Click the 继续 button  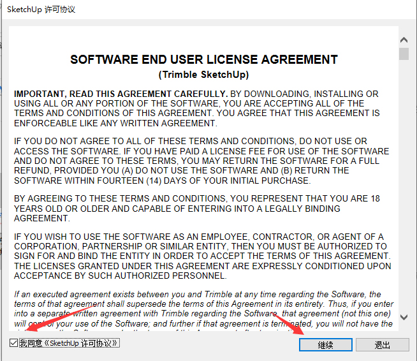(x=326, y=345)
